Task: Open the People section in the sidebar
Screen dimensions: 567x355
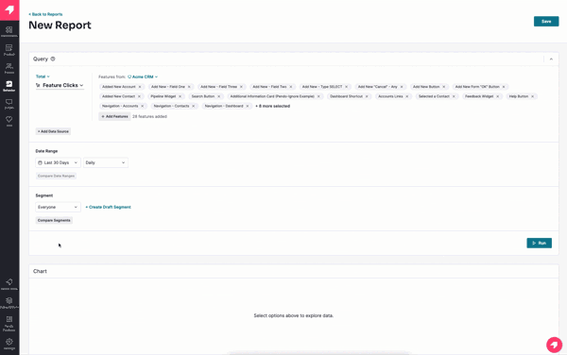Action: pos(9,68)
